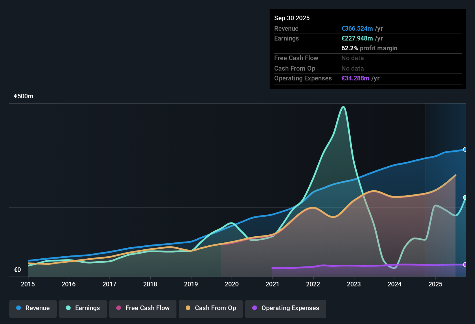
Task: Click the orange Cash From Op legend dot
Action: (x=188, y=308)
